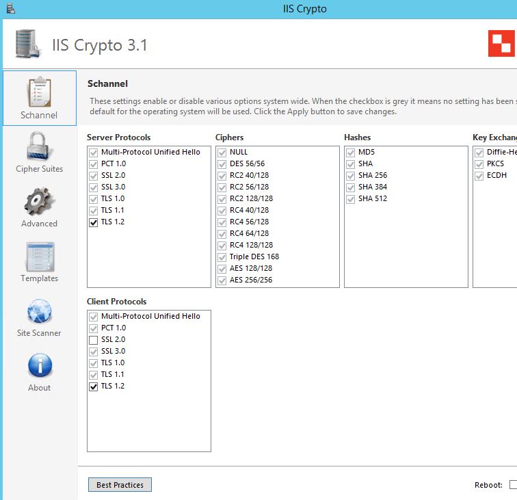Open the Advanced gear icon
This screenshot has width=517, height=500.
coord(39,201)
